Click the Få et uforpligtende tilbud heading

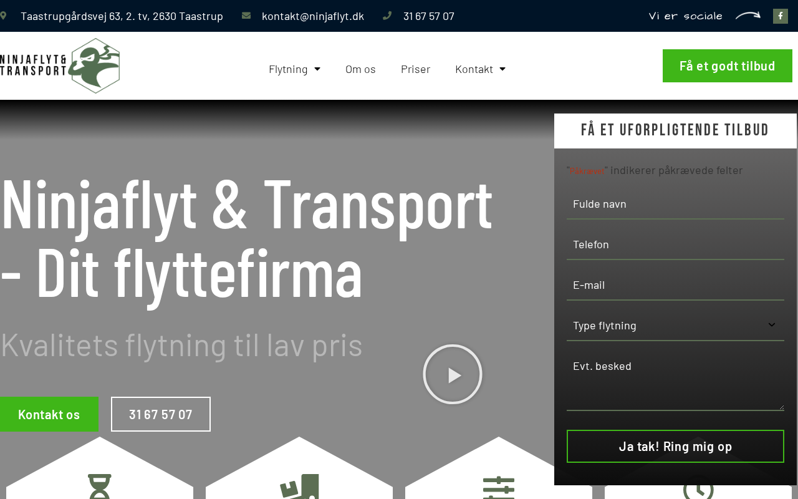[675, 130]
